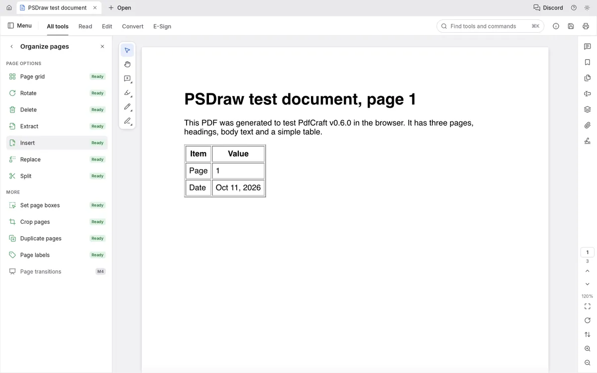Open Page labels

pyautogui.click(x=57, y=255)
